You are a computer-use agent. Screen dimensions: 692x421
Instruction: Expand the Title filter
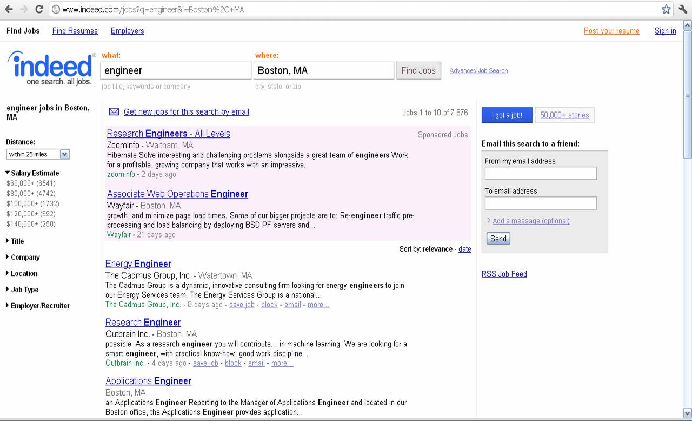point(15,241)
